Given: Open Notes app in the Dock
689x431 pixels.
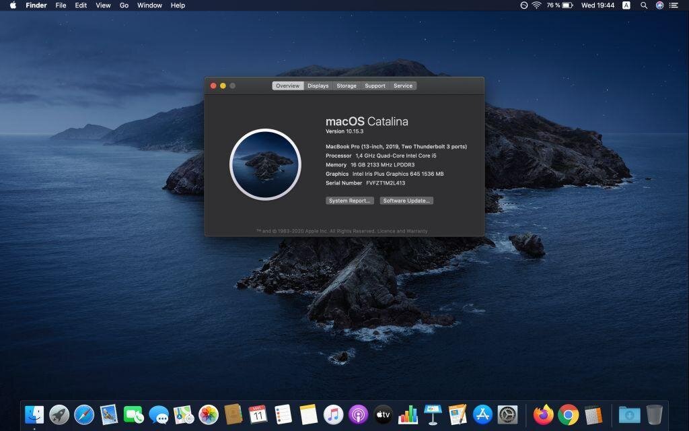Looking at the screenshot, I should pos(308,415).
